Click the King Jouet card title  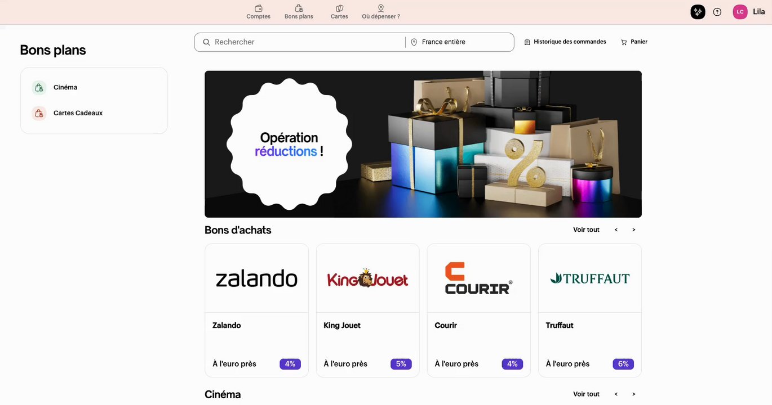(342, 325)
